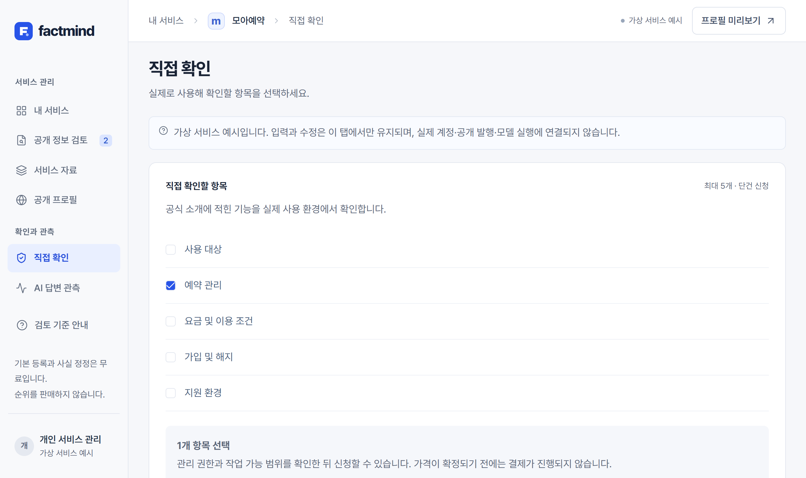
Task: Check the 요금 및 이용 조건 checkbox
Action: coord(171,321)
